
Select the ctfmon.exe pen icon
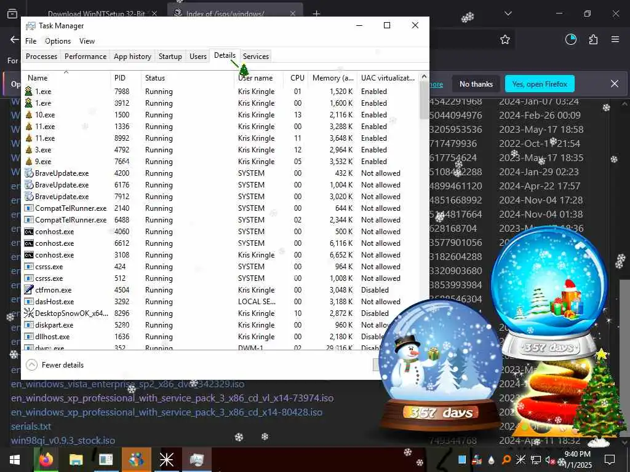pyautogui.click(x=28, y=289)
